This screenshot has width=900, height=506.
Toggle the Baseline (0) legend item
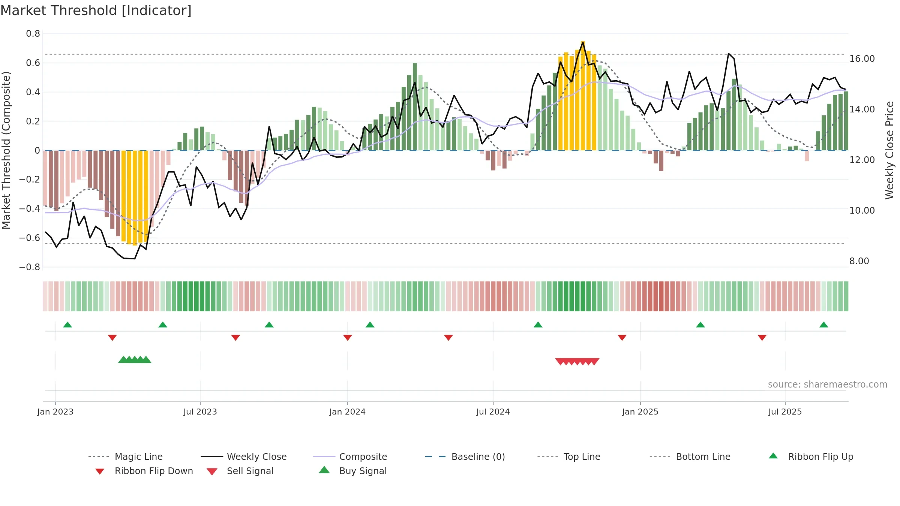[465, 457]
